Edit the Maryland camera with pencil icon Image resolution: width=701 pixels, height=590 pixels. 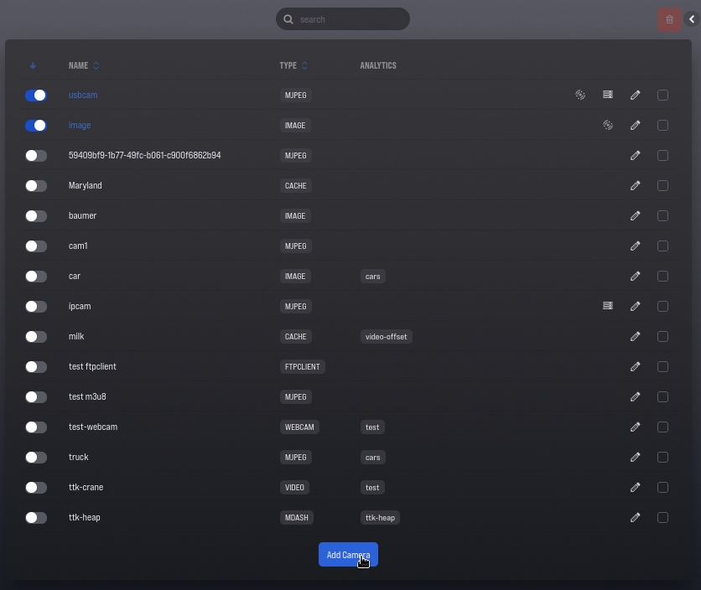pyautogui.click(x=636, y=186)
